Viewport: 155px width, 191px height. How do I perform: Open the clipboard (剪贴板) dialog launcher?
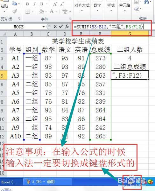coord(19,19)
